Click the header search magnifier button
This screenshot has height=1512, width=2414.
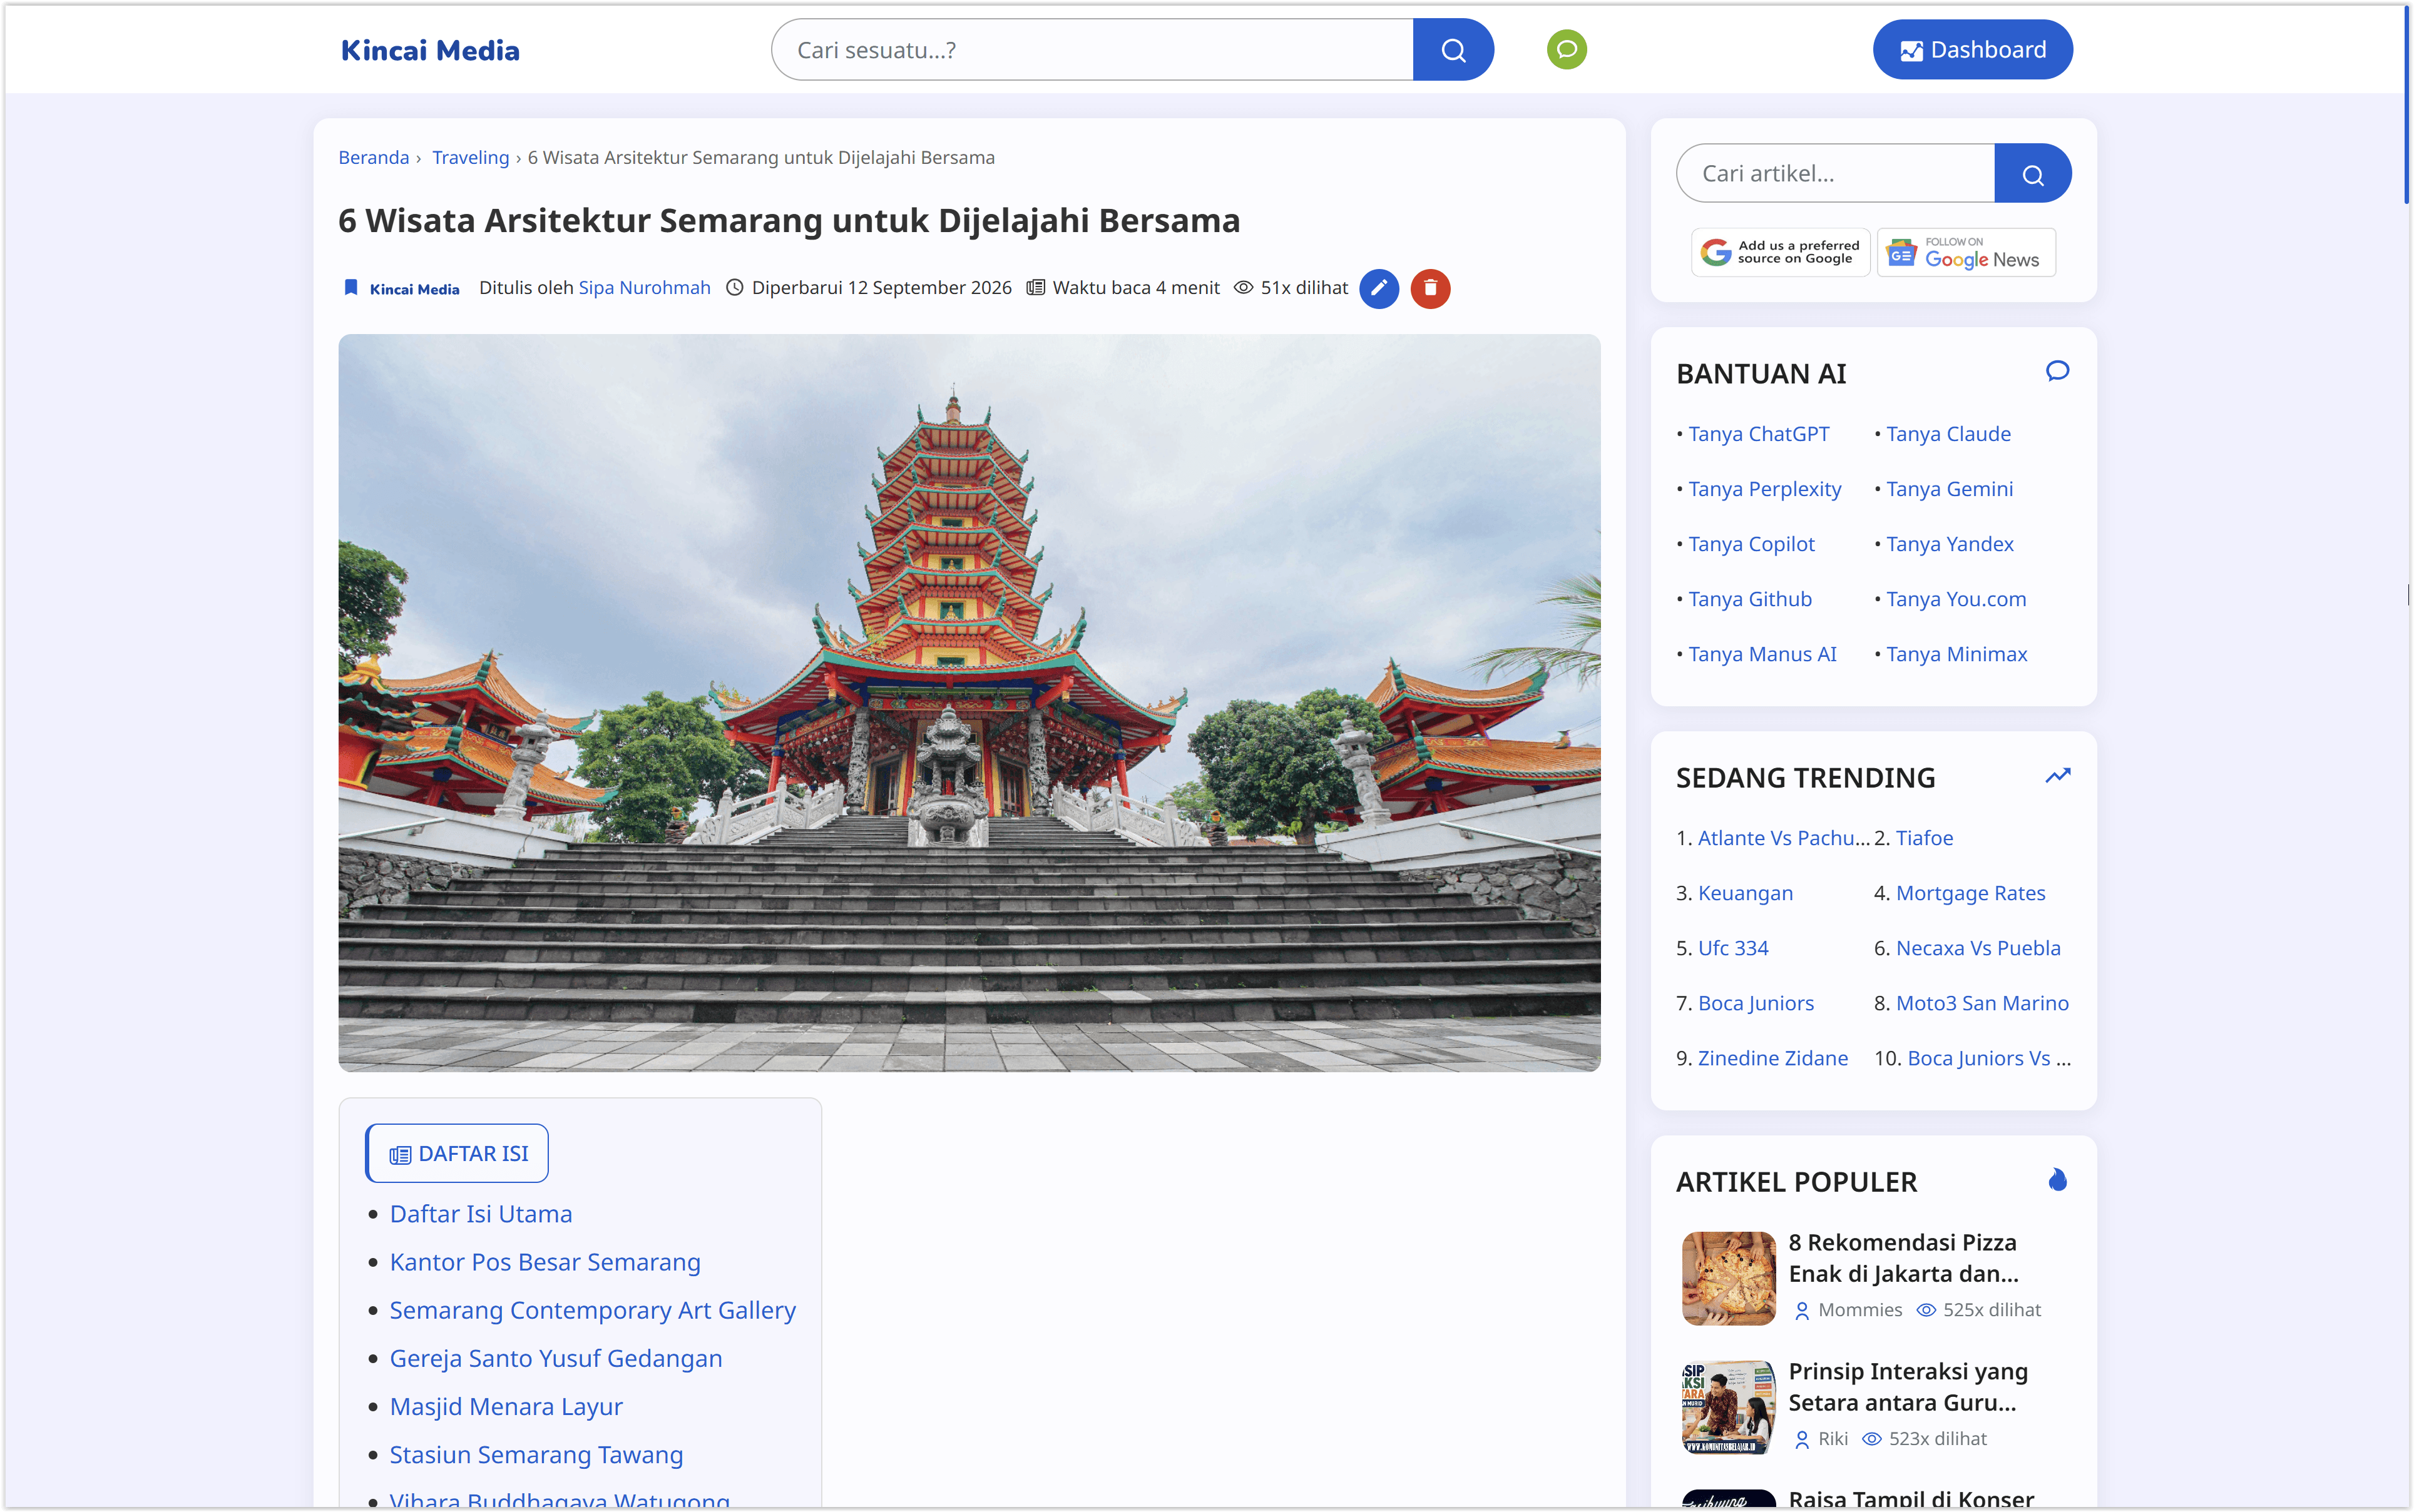[1453, 50]
